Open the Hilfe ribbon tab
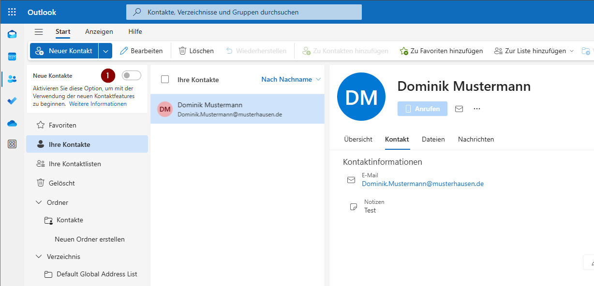The image size is (594, 286). point(135,32)
